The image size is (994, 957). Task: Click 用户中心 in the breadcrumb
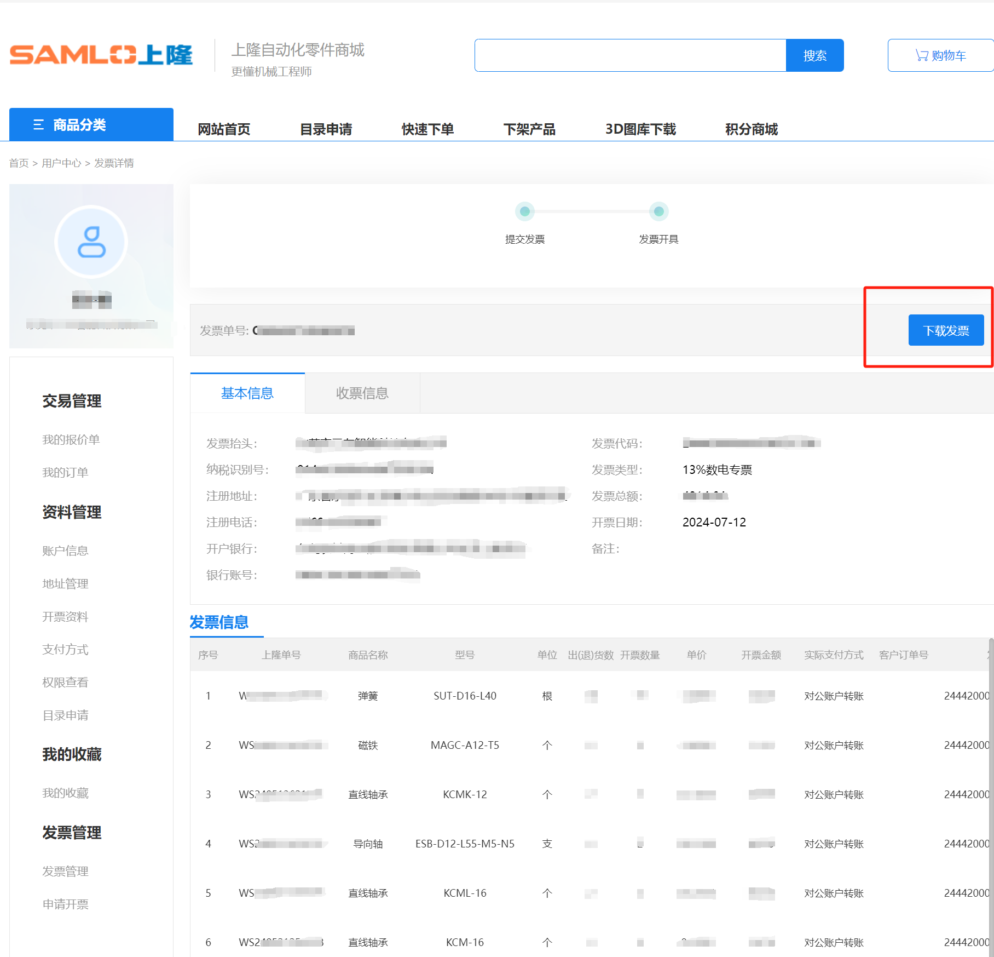pos(61,163)
